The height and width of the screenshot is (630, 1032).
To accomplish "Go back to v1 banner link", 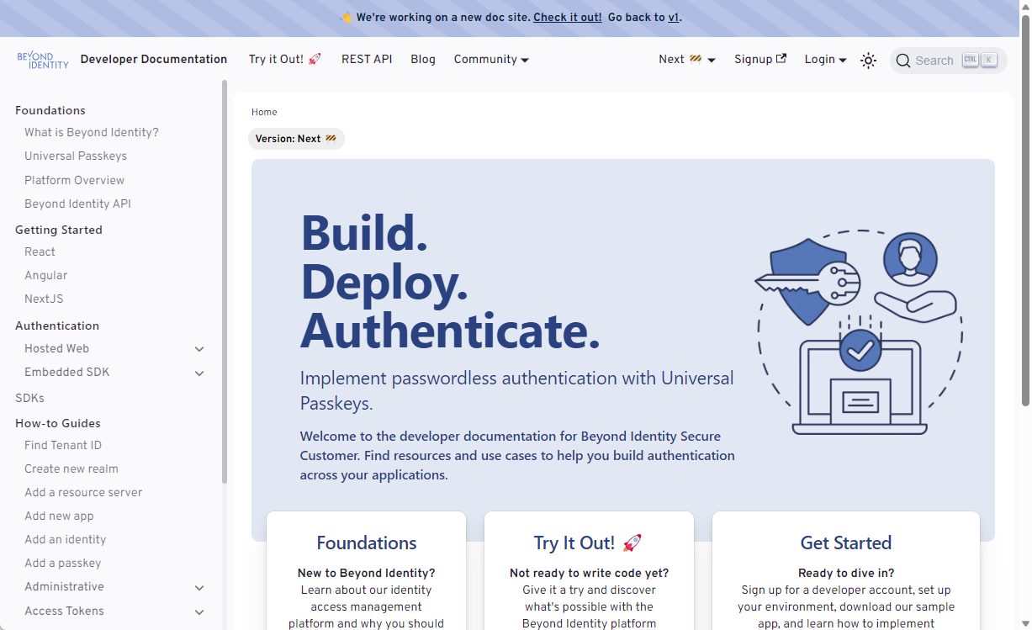I will point(673,17).
